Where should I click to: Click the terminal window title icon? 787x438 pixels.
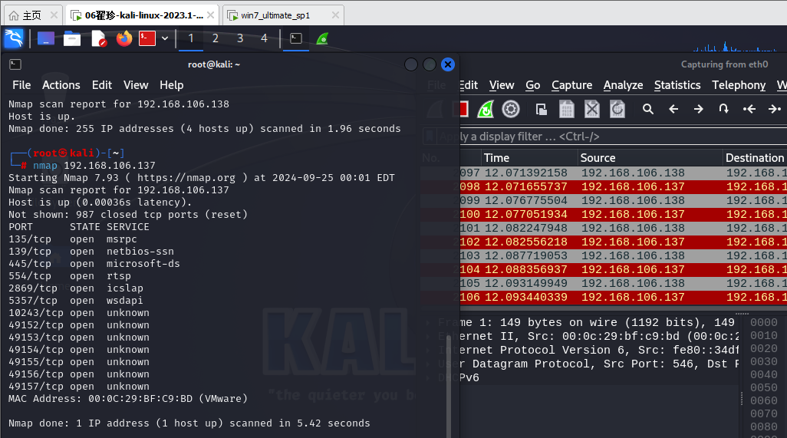coord(15,64)
